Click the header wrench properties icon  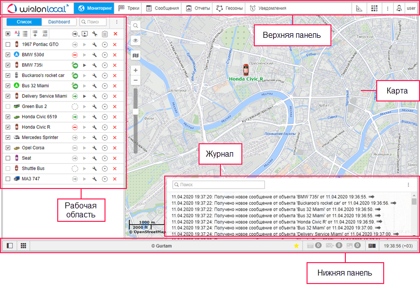pos(95,34)
